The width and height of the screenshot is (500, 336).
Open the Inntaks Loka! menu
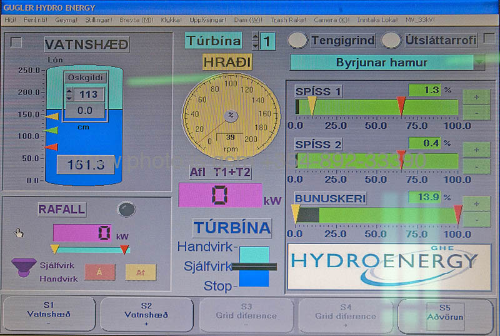pos(377,20)
